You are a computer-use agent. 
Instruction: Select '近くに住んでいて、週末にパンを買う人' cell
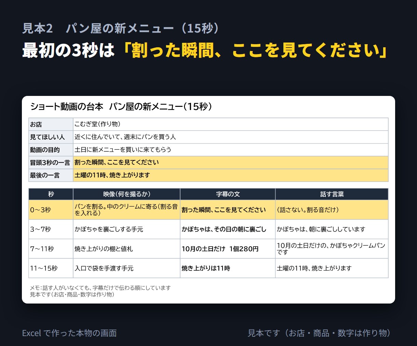[x=231, y=137]
